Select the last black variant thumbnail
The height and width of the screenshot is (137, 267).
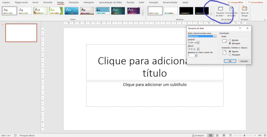coord(202,11)
